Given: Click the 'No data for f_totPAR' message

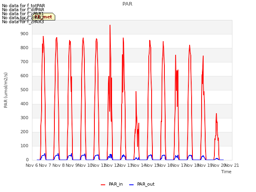Looking at the screenshot, I should [x=23, y=6].
